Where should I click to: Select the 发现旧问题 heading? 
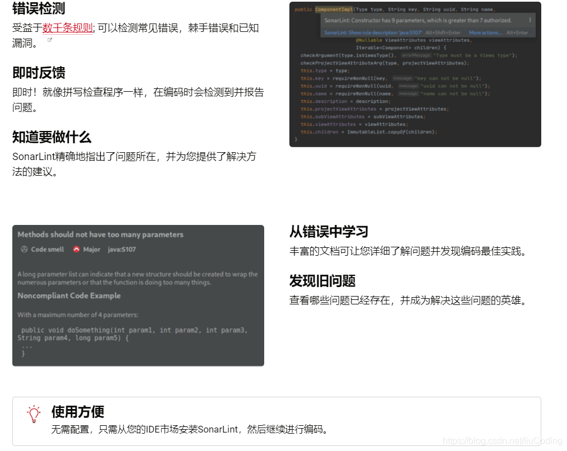pos(322,281)
